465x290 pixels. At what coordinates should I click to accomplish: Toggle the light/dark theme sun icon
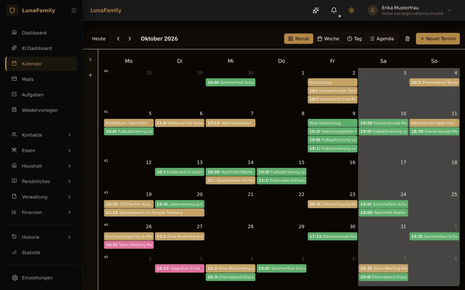(x=351, y=10)
